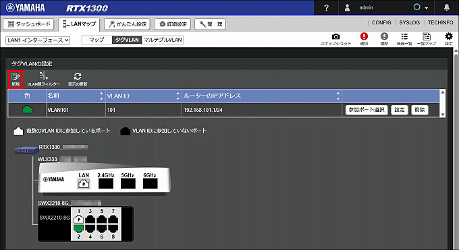Viewport: 459px width, 250px height.
Task: Click the WLX333 LAN uplink port
Action: coord(84,184)
